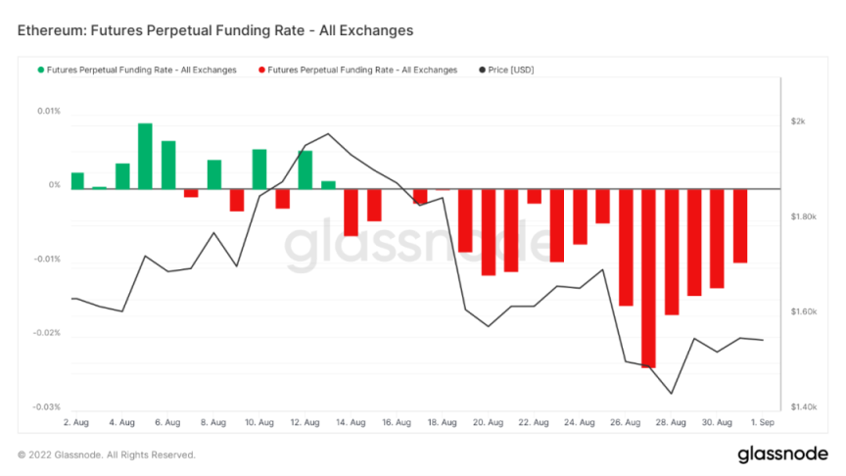846x476 pixels.
Task: Toggle the black Price [USD] legend dot
Action: point(482,71)
